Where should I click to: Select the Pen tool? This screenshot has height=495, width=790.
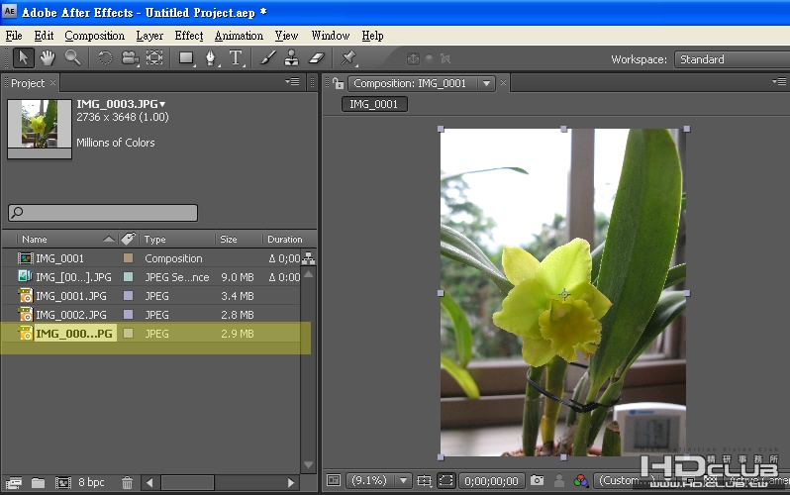211,58
